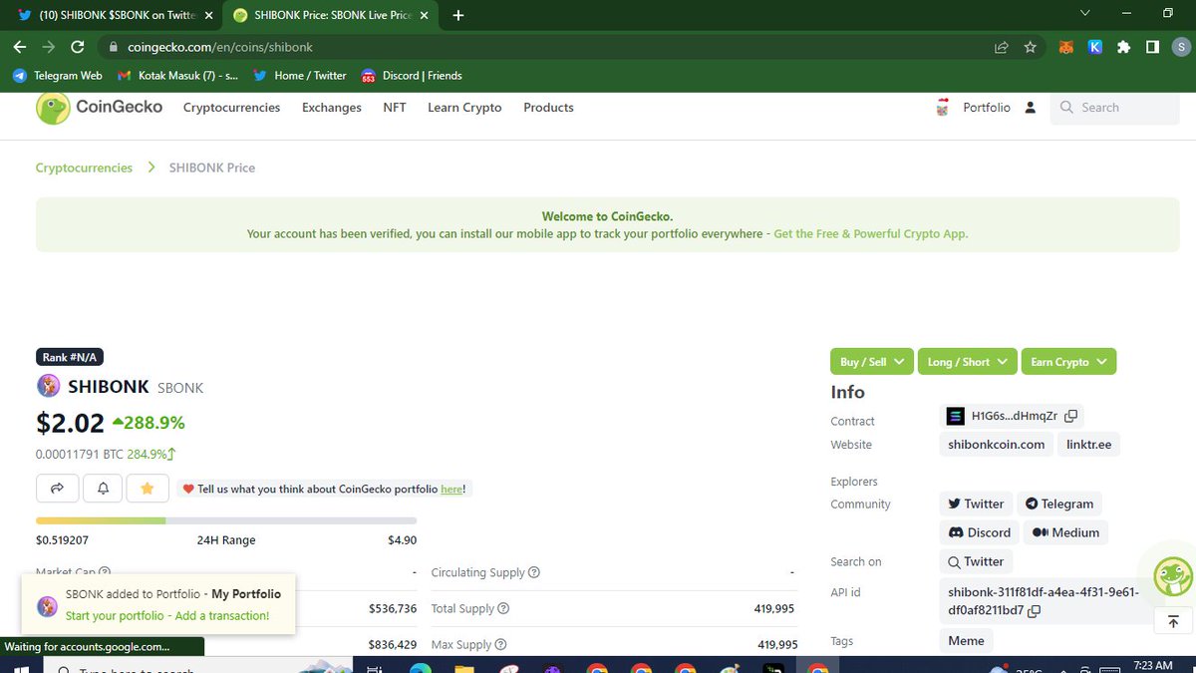
Task: Click the 7:23 AM taskbar clock
Action: (x=1152, y=664)
